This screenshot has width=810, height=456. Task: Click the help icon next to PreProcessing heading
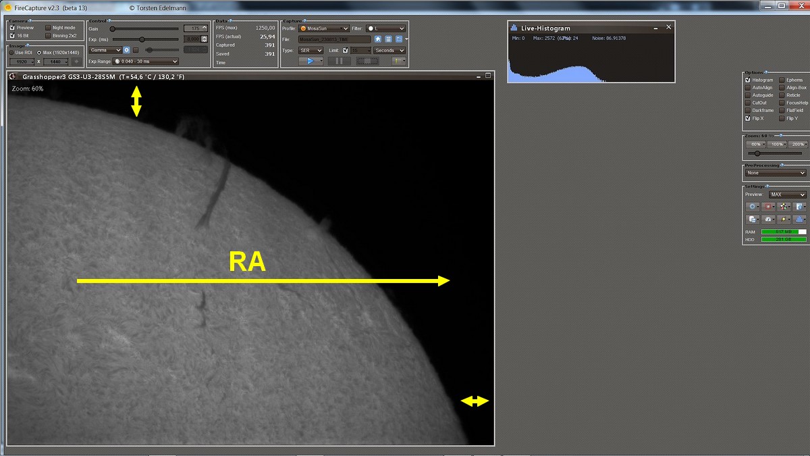coord(781,166)
